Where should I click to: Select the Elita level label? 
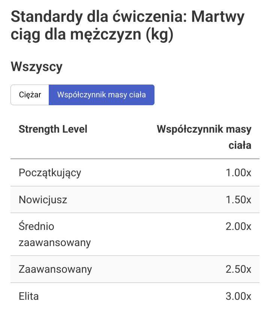pos(29,296)
